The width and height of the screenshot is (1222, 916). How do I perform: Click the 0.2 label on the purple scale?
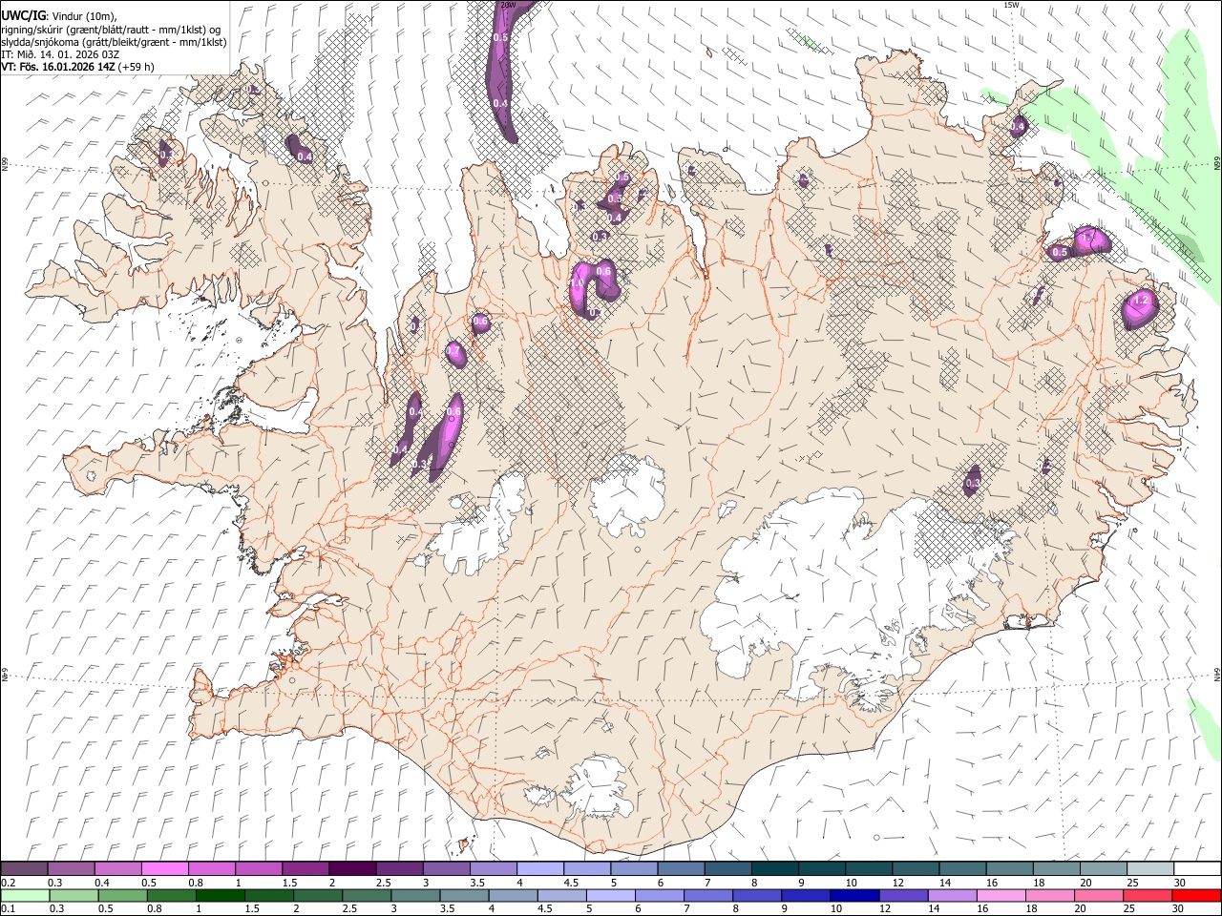[10, 883]
